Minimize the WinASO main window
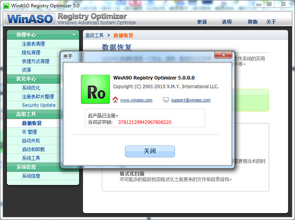295x220 pixels. coord(259,4)
